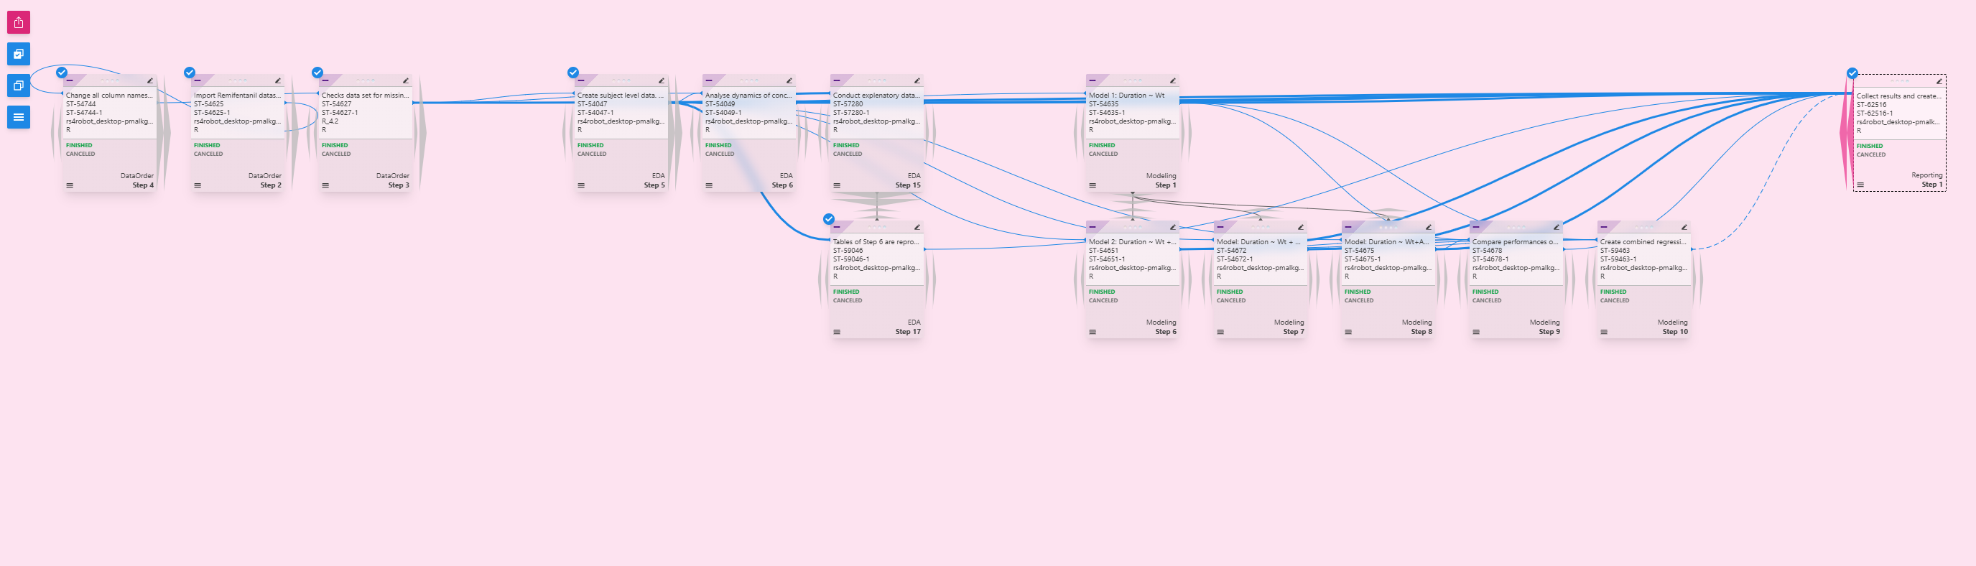Click the status dots on 'Model: Duration ~ Wt+A' card
The width and height of the screenshot is (1976, 566).
[1387, 227]
